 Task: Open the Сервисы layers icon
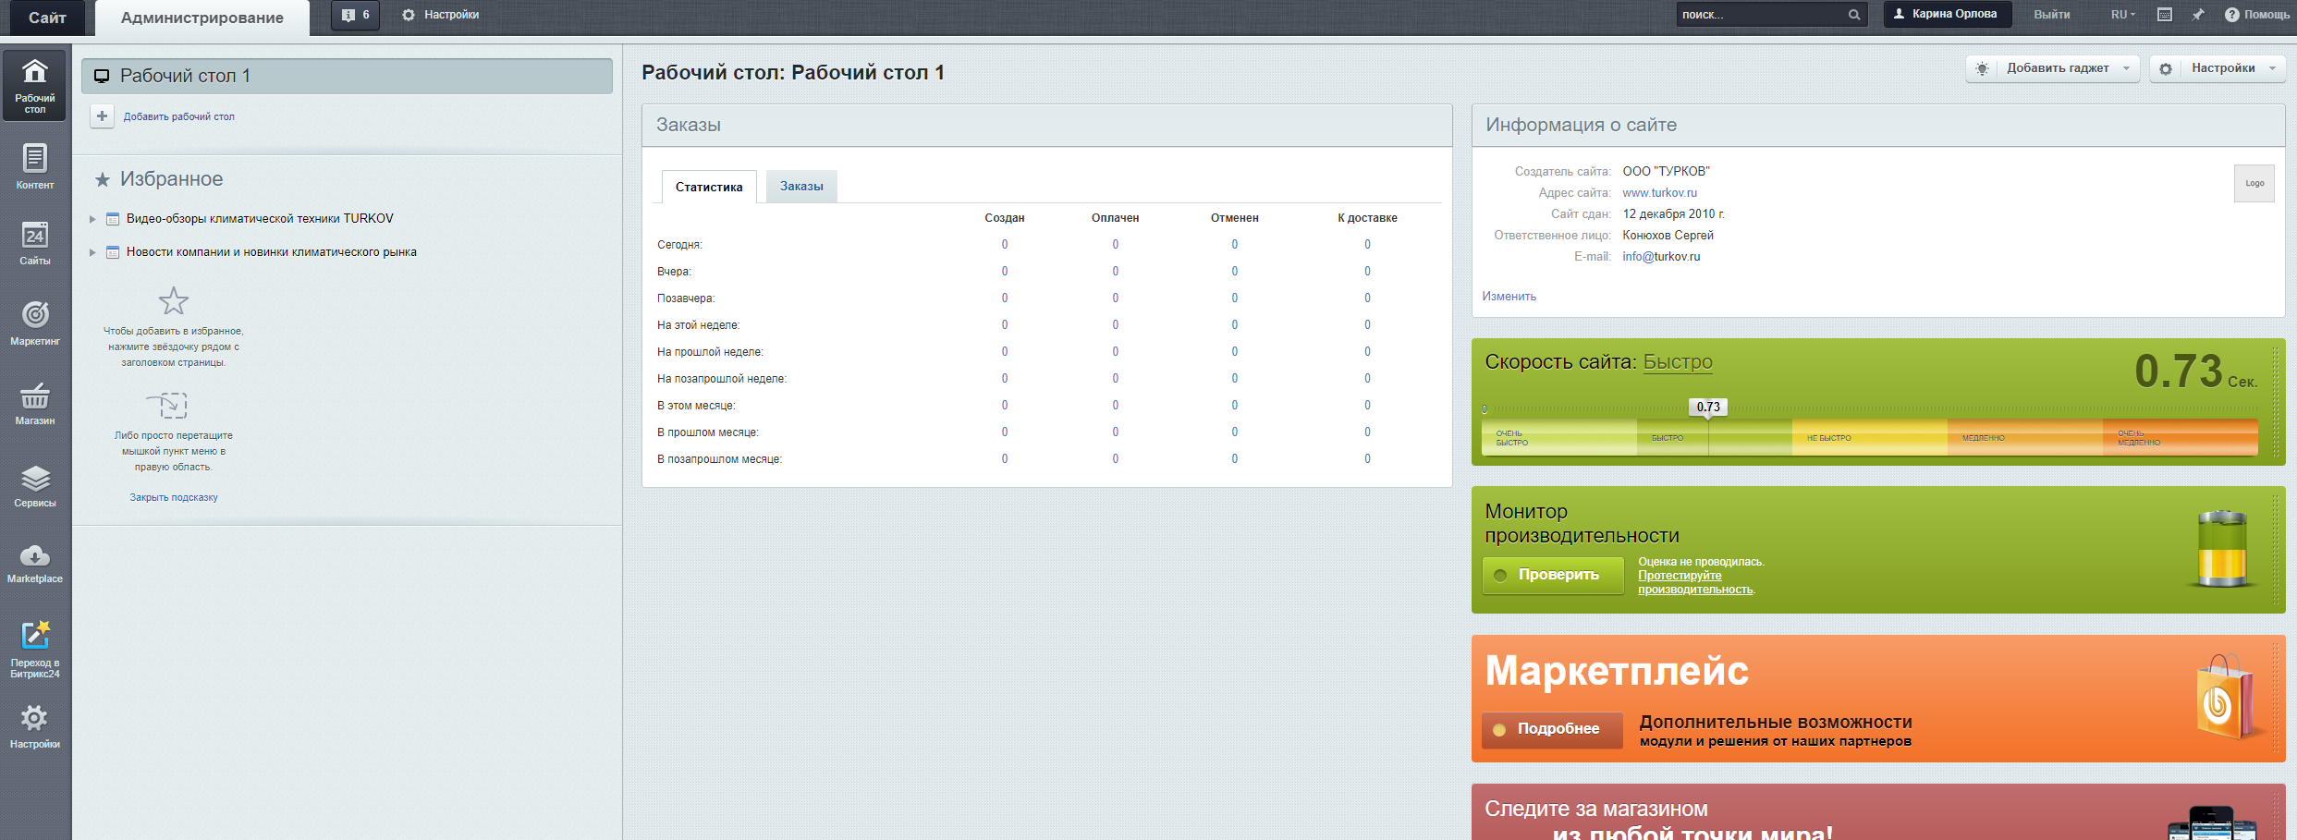pos(35,486)
